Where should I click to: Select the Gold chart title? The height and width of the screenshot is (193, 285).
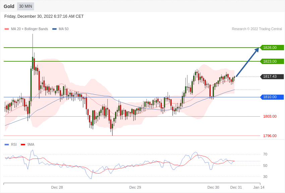tap(9, 6)
